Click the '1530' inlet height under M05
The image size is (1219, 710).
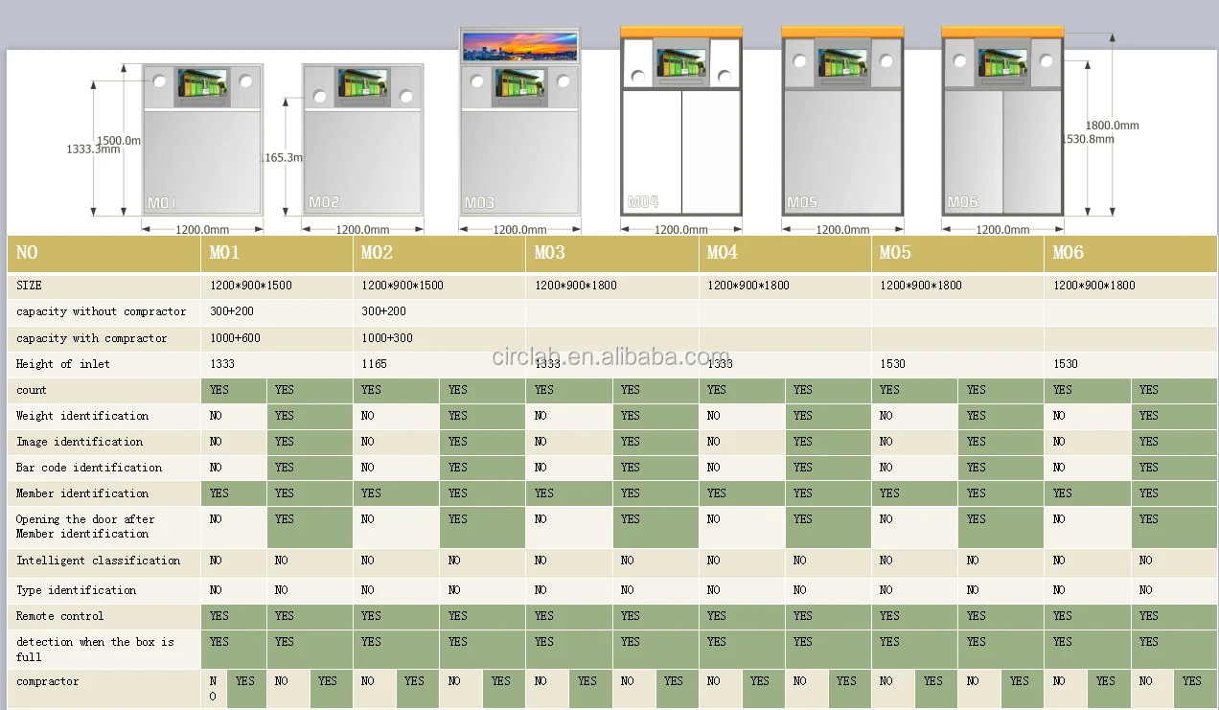tap(892, 364)
